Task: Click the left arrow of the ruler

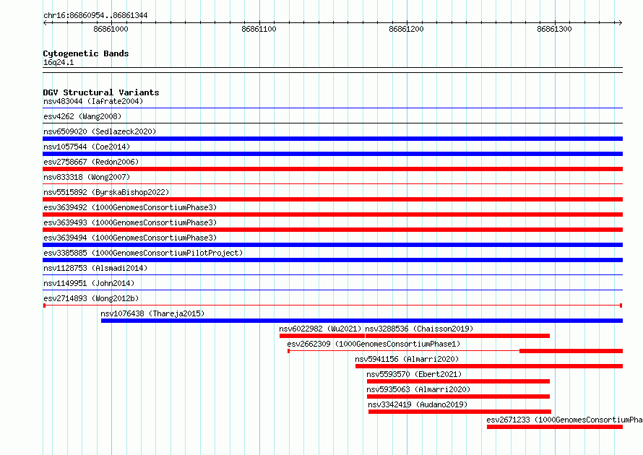Action: (x=46, y=23)
